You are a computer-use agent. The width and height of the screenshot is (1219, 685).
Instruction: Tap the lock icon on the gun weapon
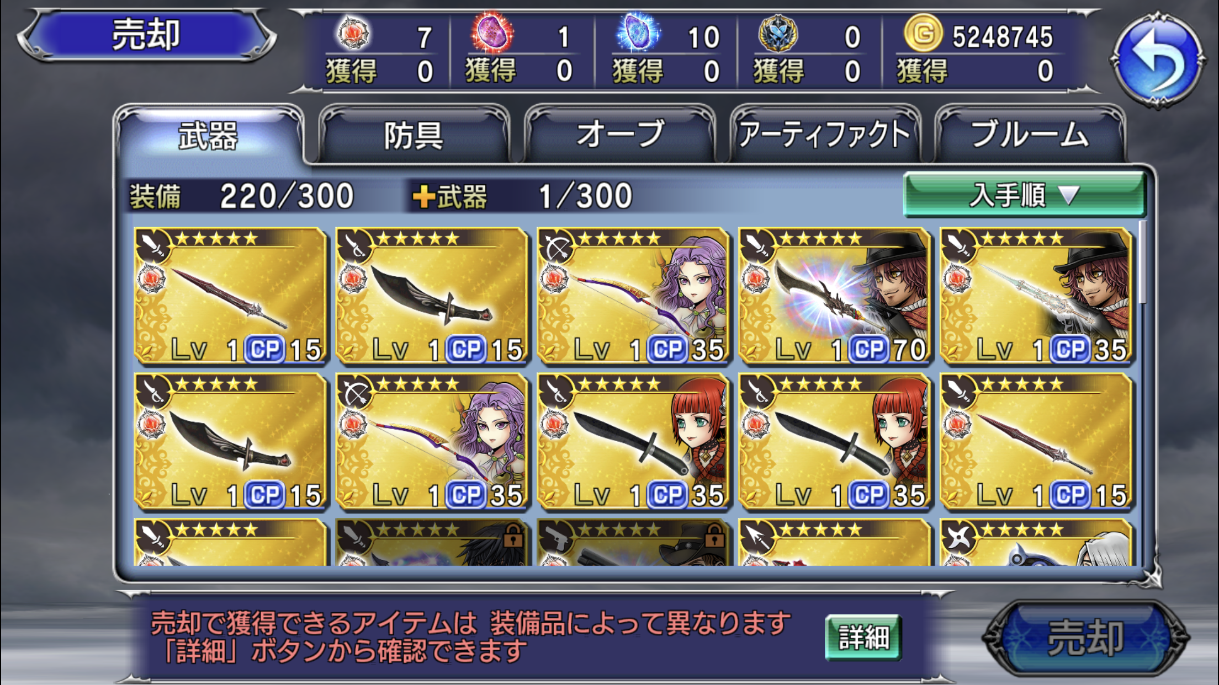pyautogui.click(x=714, y=534)
